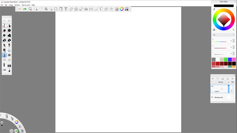Viewport: 237px width, 133px height.
Task: Pick the pink color swatch
Action: coord(234,59)
